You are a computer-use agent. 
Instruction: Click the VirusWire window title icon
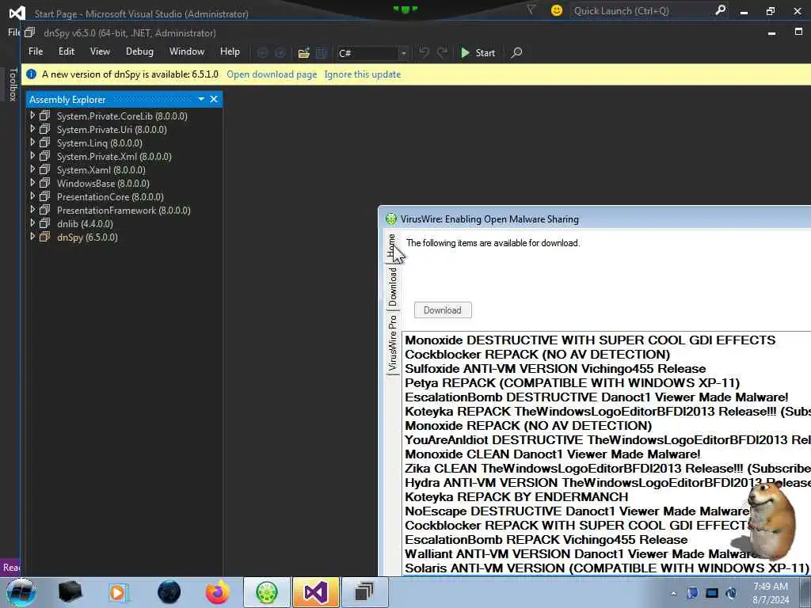(x=391, y=218)
